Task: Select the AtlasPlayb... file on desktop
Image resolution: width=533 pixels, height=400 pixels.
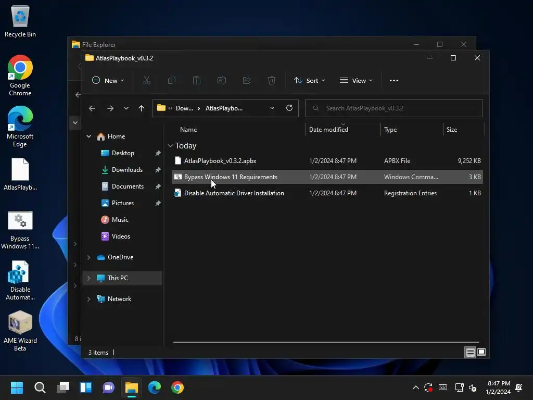Action: pos(20,174)
